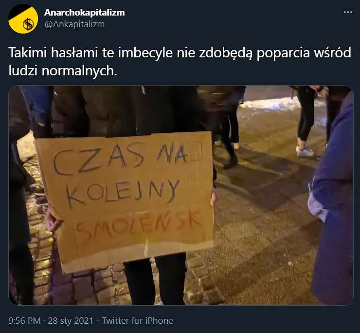Click the 28 sty 2021 date
Image resolution: width=360 pixels, height=333 pixels.
(x=71, y=321)
